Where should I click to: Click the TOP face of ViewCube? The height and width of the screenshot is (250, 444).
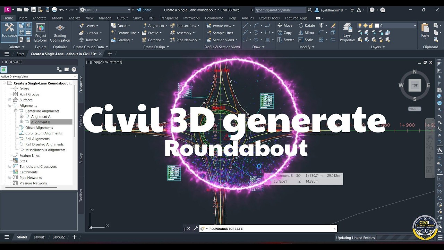click(x=415, y=85)
